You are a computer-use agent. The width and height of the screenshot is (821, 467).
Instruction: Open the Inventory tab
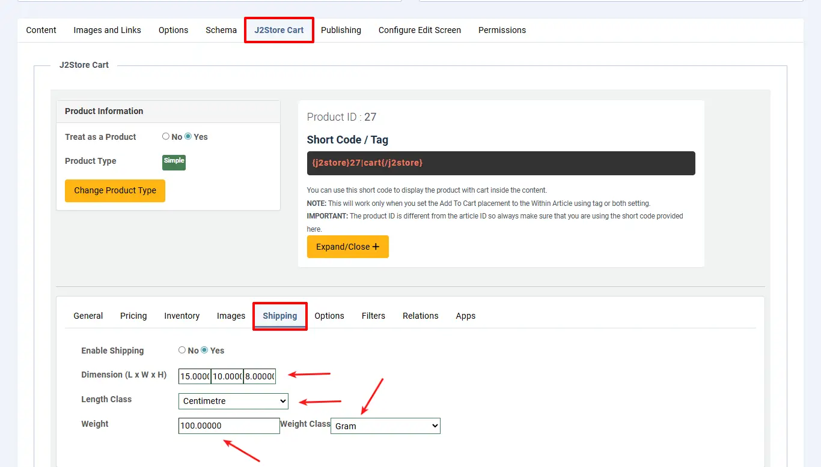click(x=182, y=316)
